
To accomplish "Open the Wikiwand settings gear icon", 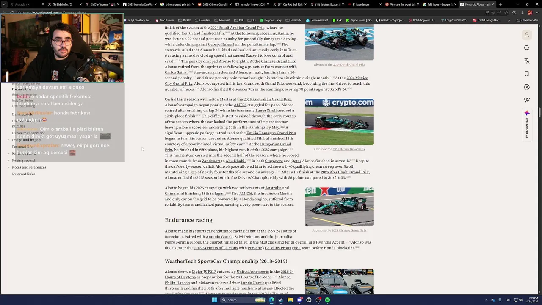I will (x=527, y=87).
